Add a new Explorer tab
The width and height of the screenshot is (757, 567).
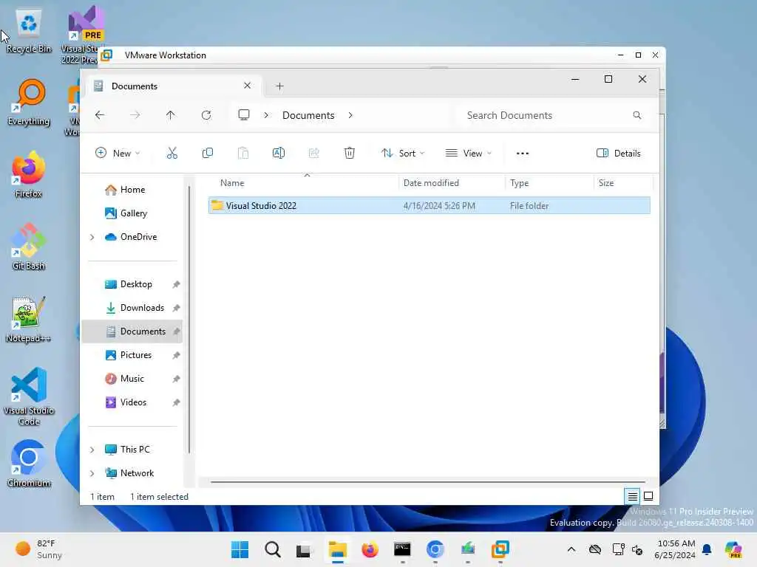(279, 86)
